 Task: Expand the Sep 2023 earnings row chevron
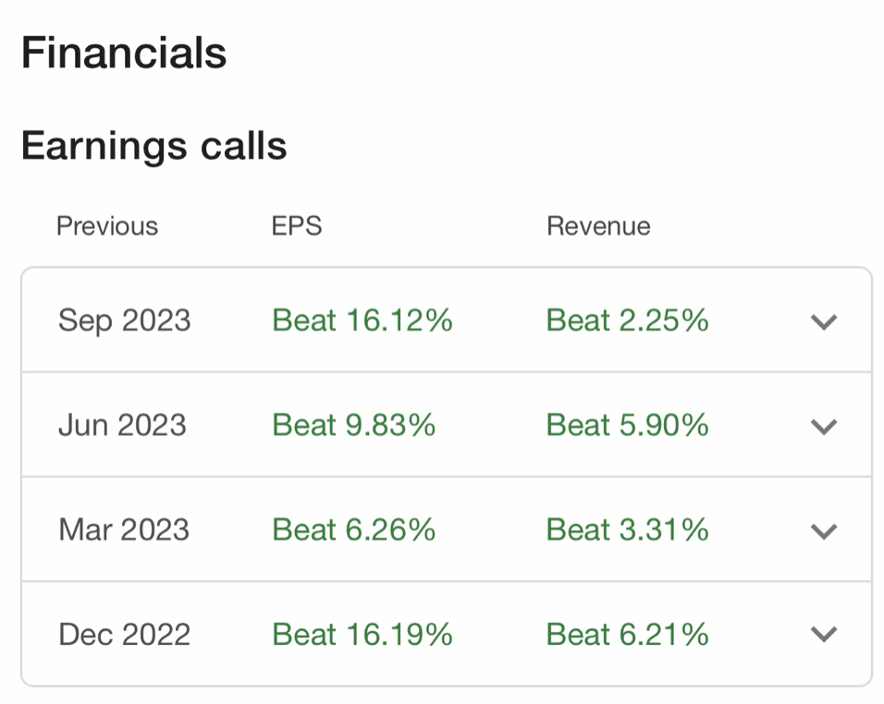click(823, 322)
